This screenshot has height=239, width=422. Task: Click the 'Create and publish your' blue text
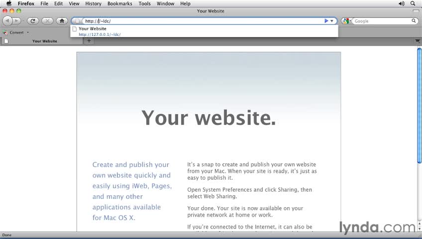click(x=131, y=164)
